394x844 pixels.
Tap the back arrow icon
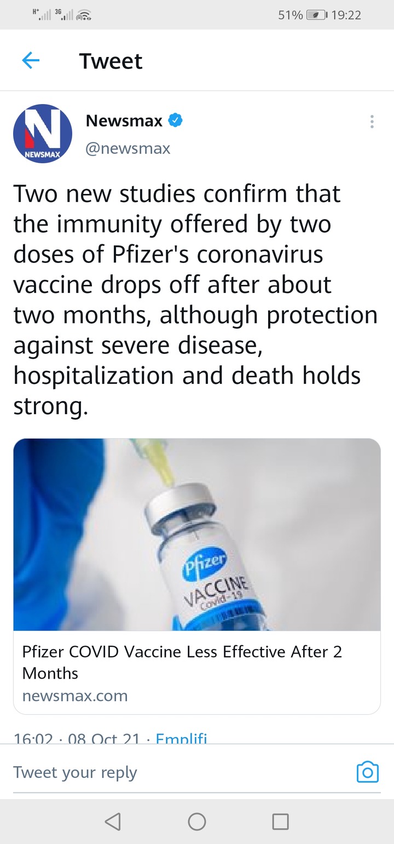(31, 61)
